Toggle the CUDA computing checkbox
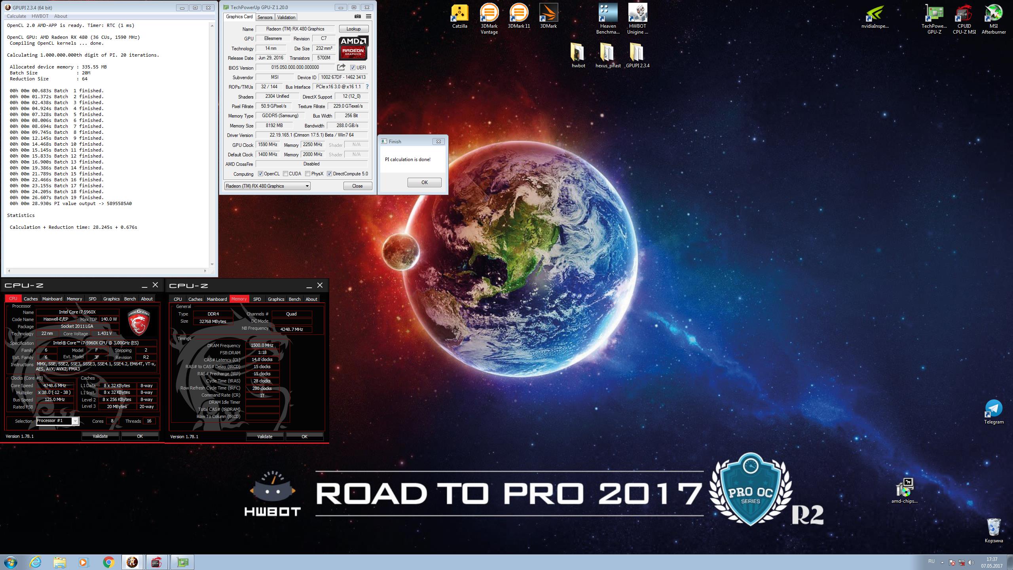1013x570 pixels. [x=285, y=174]
